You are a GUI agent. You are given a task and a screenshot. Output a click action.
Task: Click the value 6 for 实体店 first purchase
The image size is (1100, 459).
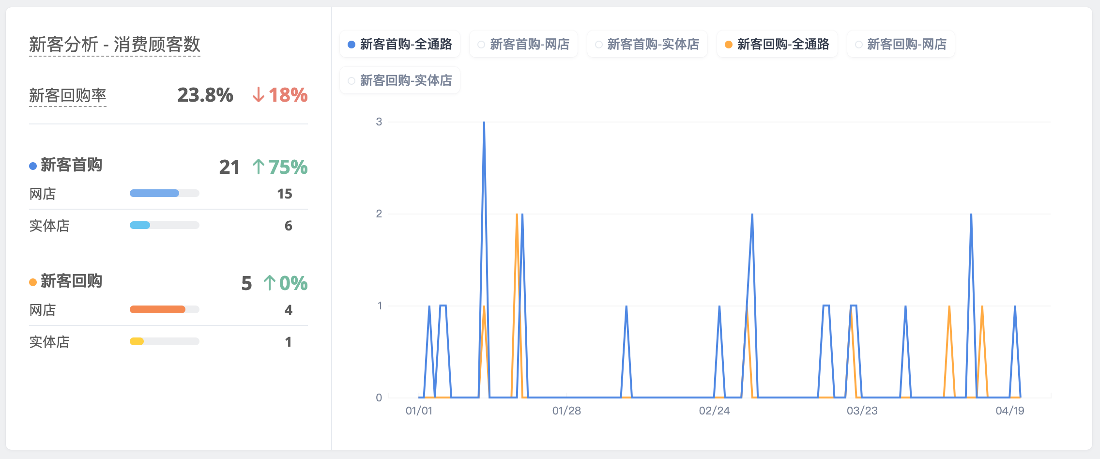pos(289,226)
